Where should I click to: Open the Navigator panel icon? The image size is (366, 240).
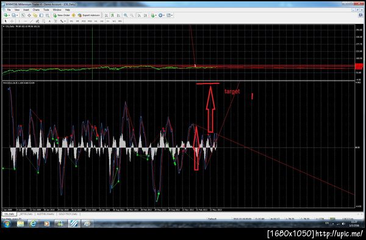tap(35, 15)
